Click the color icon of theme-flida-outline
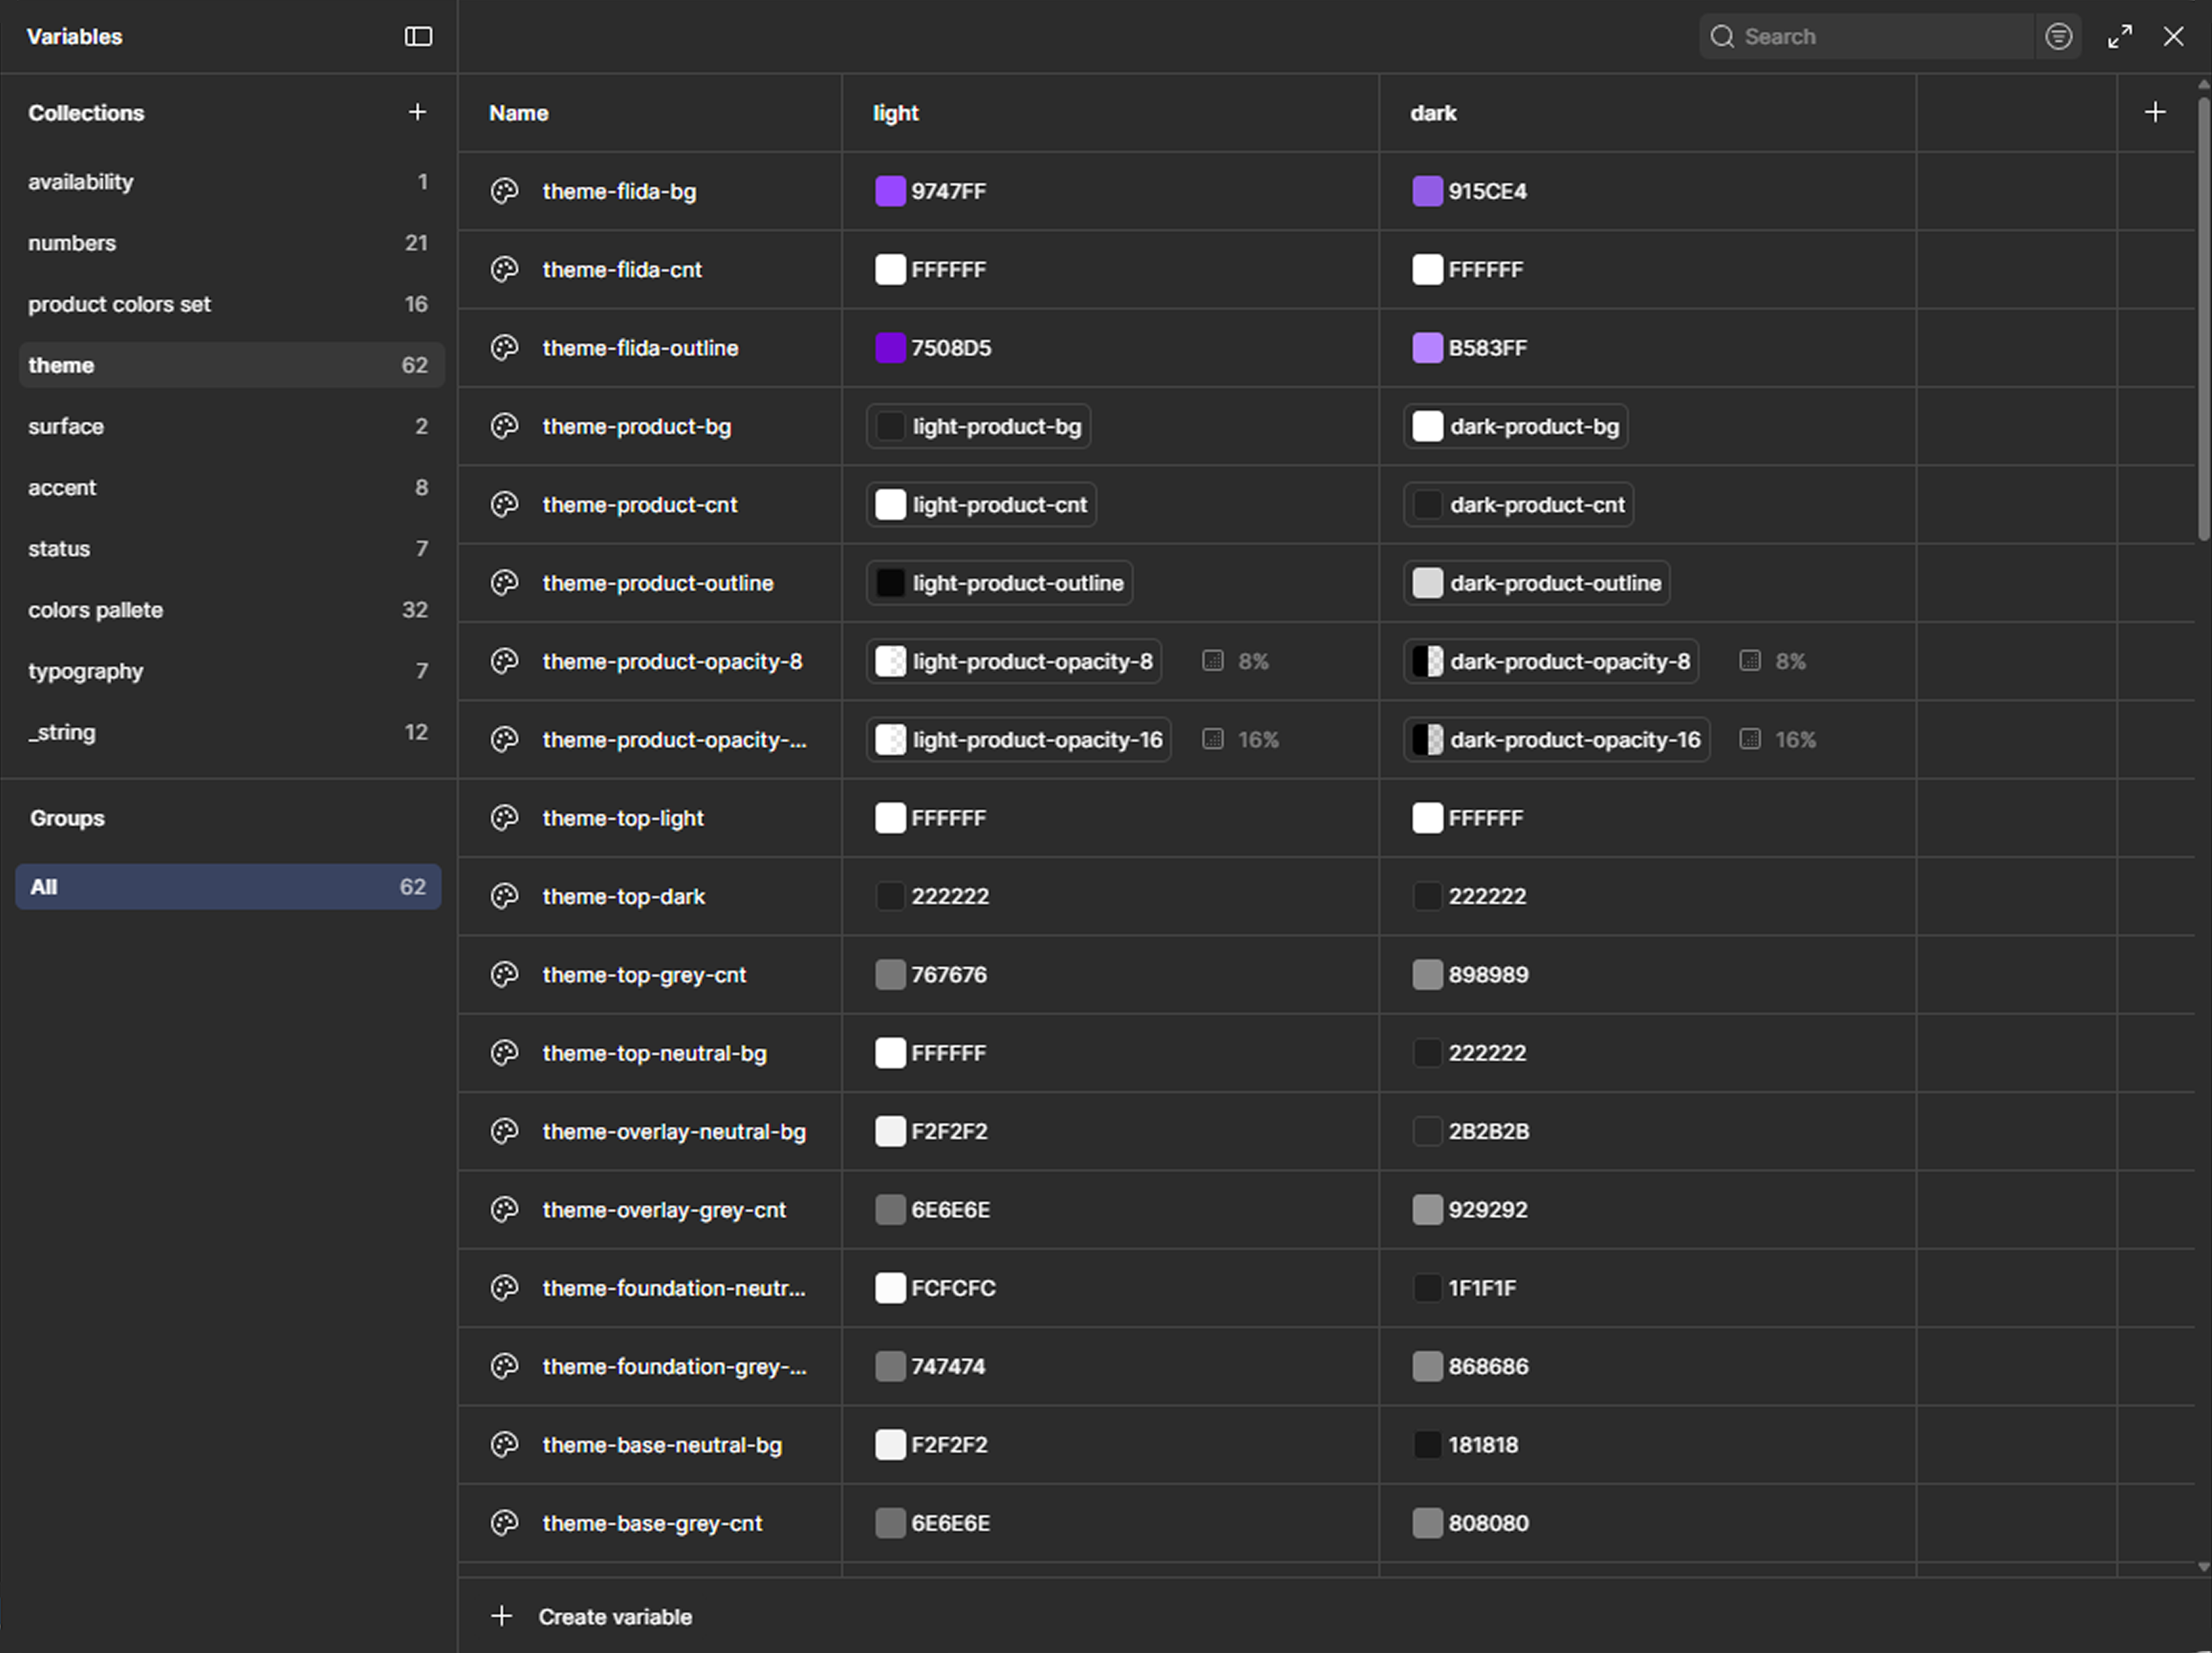Screen dimensions: 2212x1653 click(504, 348)
